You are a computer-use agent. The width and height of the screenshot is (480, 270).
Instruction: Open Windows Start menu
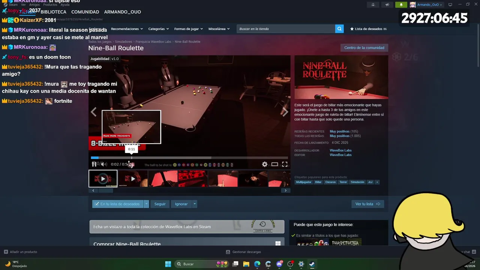[x=168, y=264]
